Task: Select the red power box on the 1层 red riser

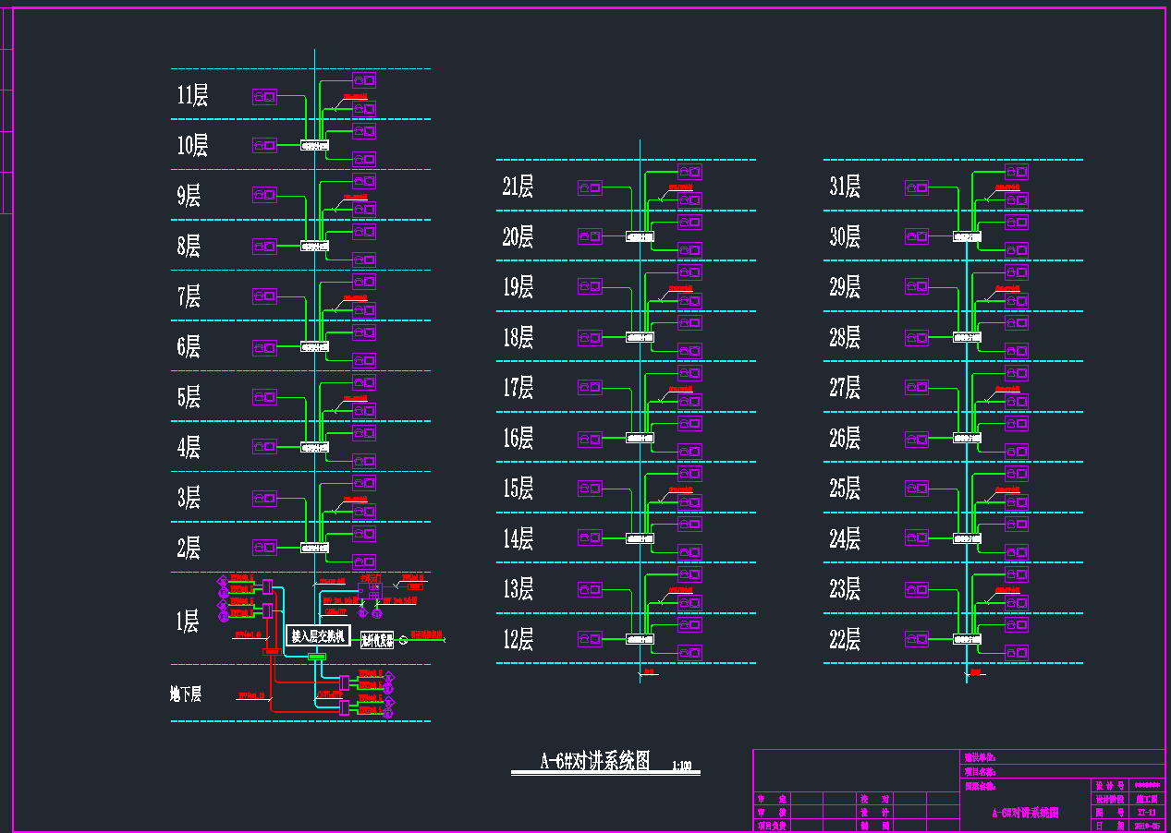Action: (x=272, y=652)
